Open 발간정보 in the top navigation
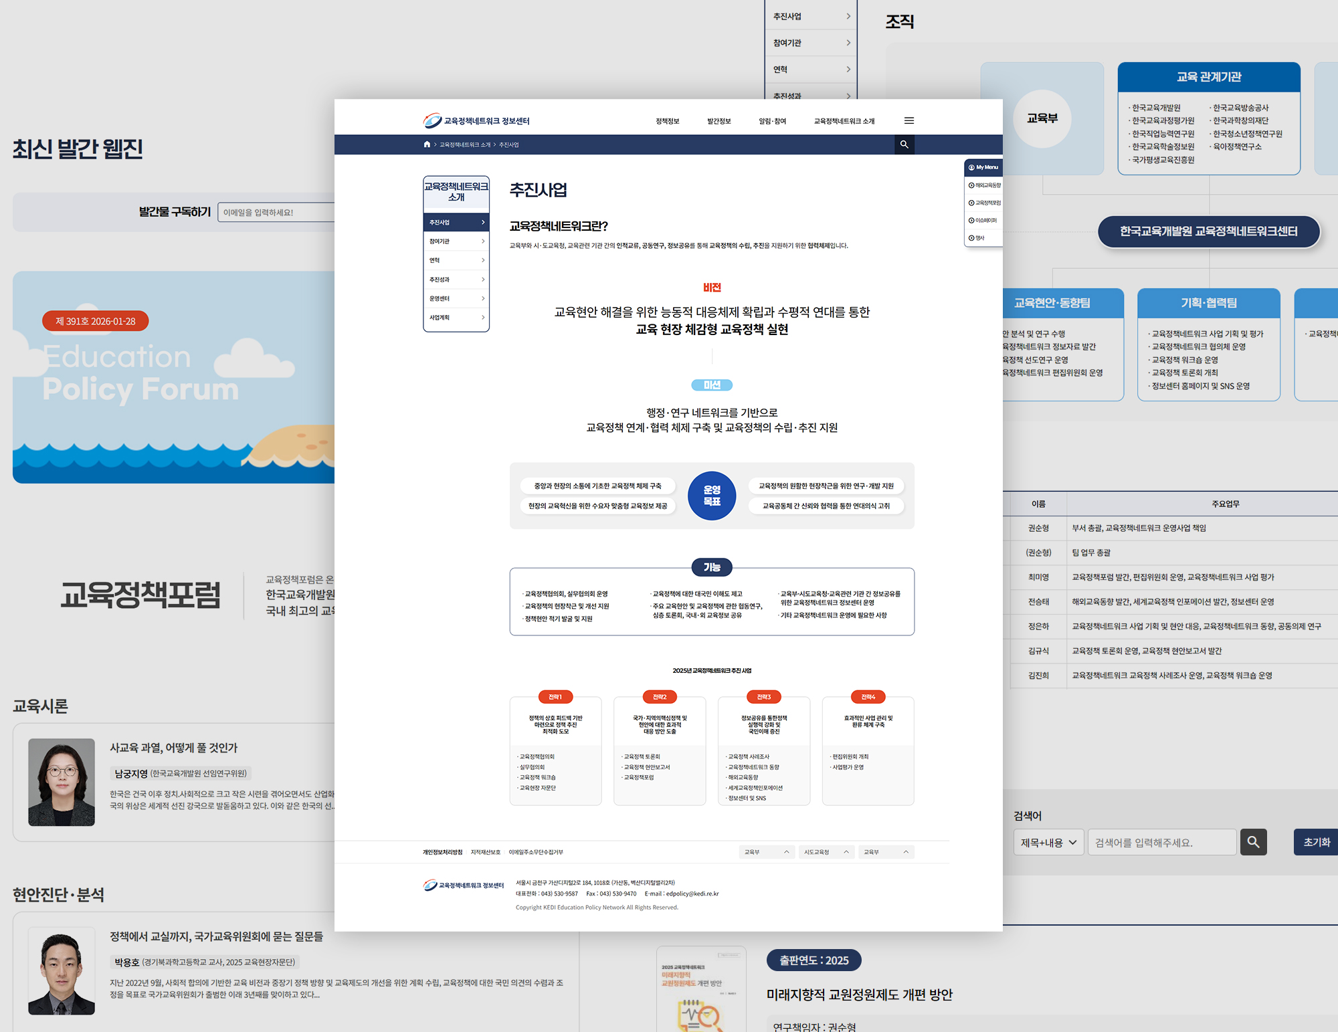This screenshot has width=1338, height=1032. 719,121
